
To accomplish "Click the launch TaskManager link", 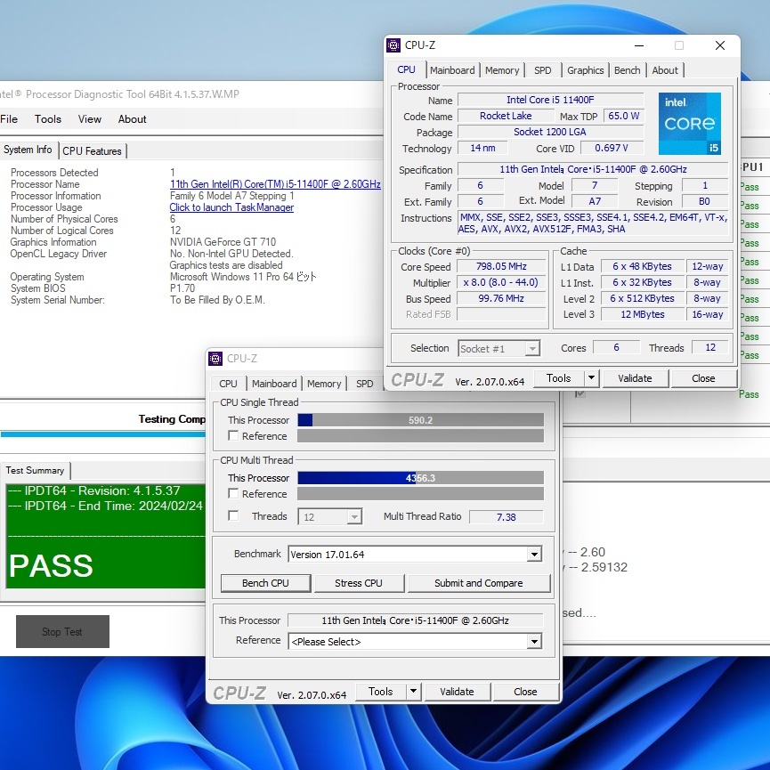I will 231,207.
